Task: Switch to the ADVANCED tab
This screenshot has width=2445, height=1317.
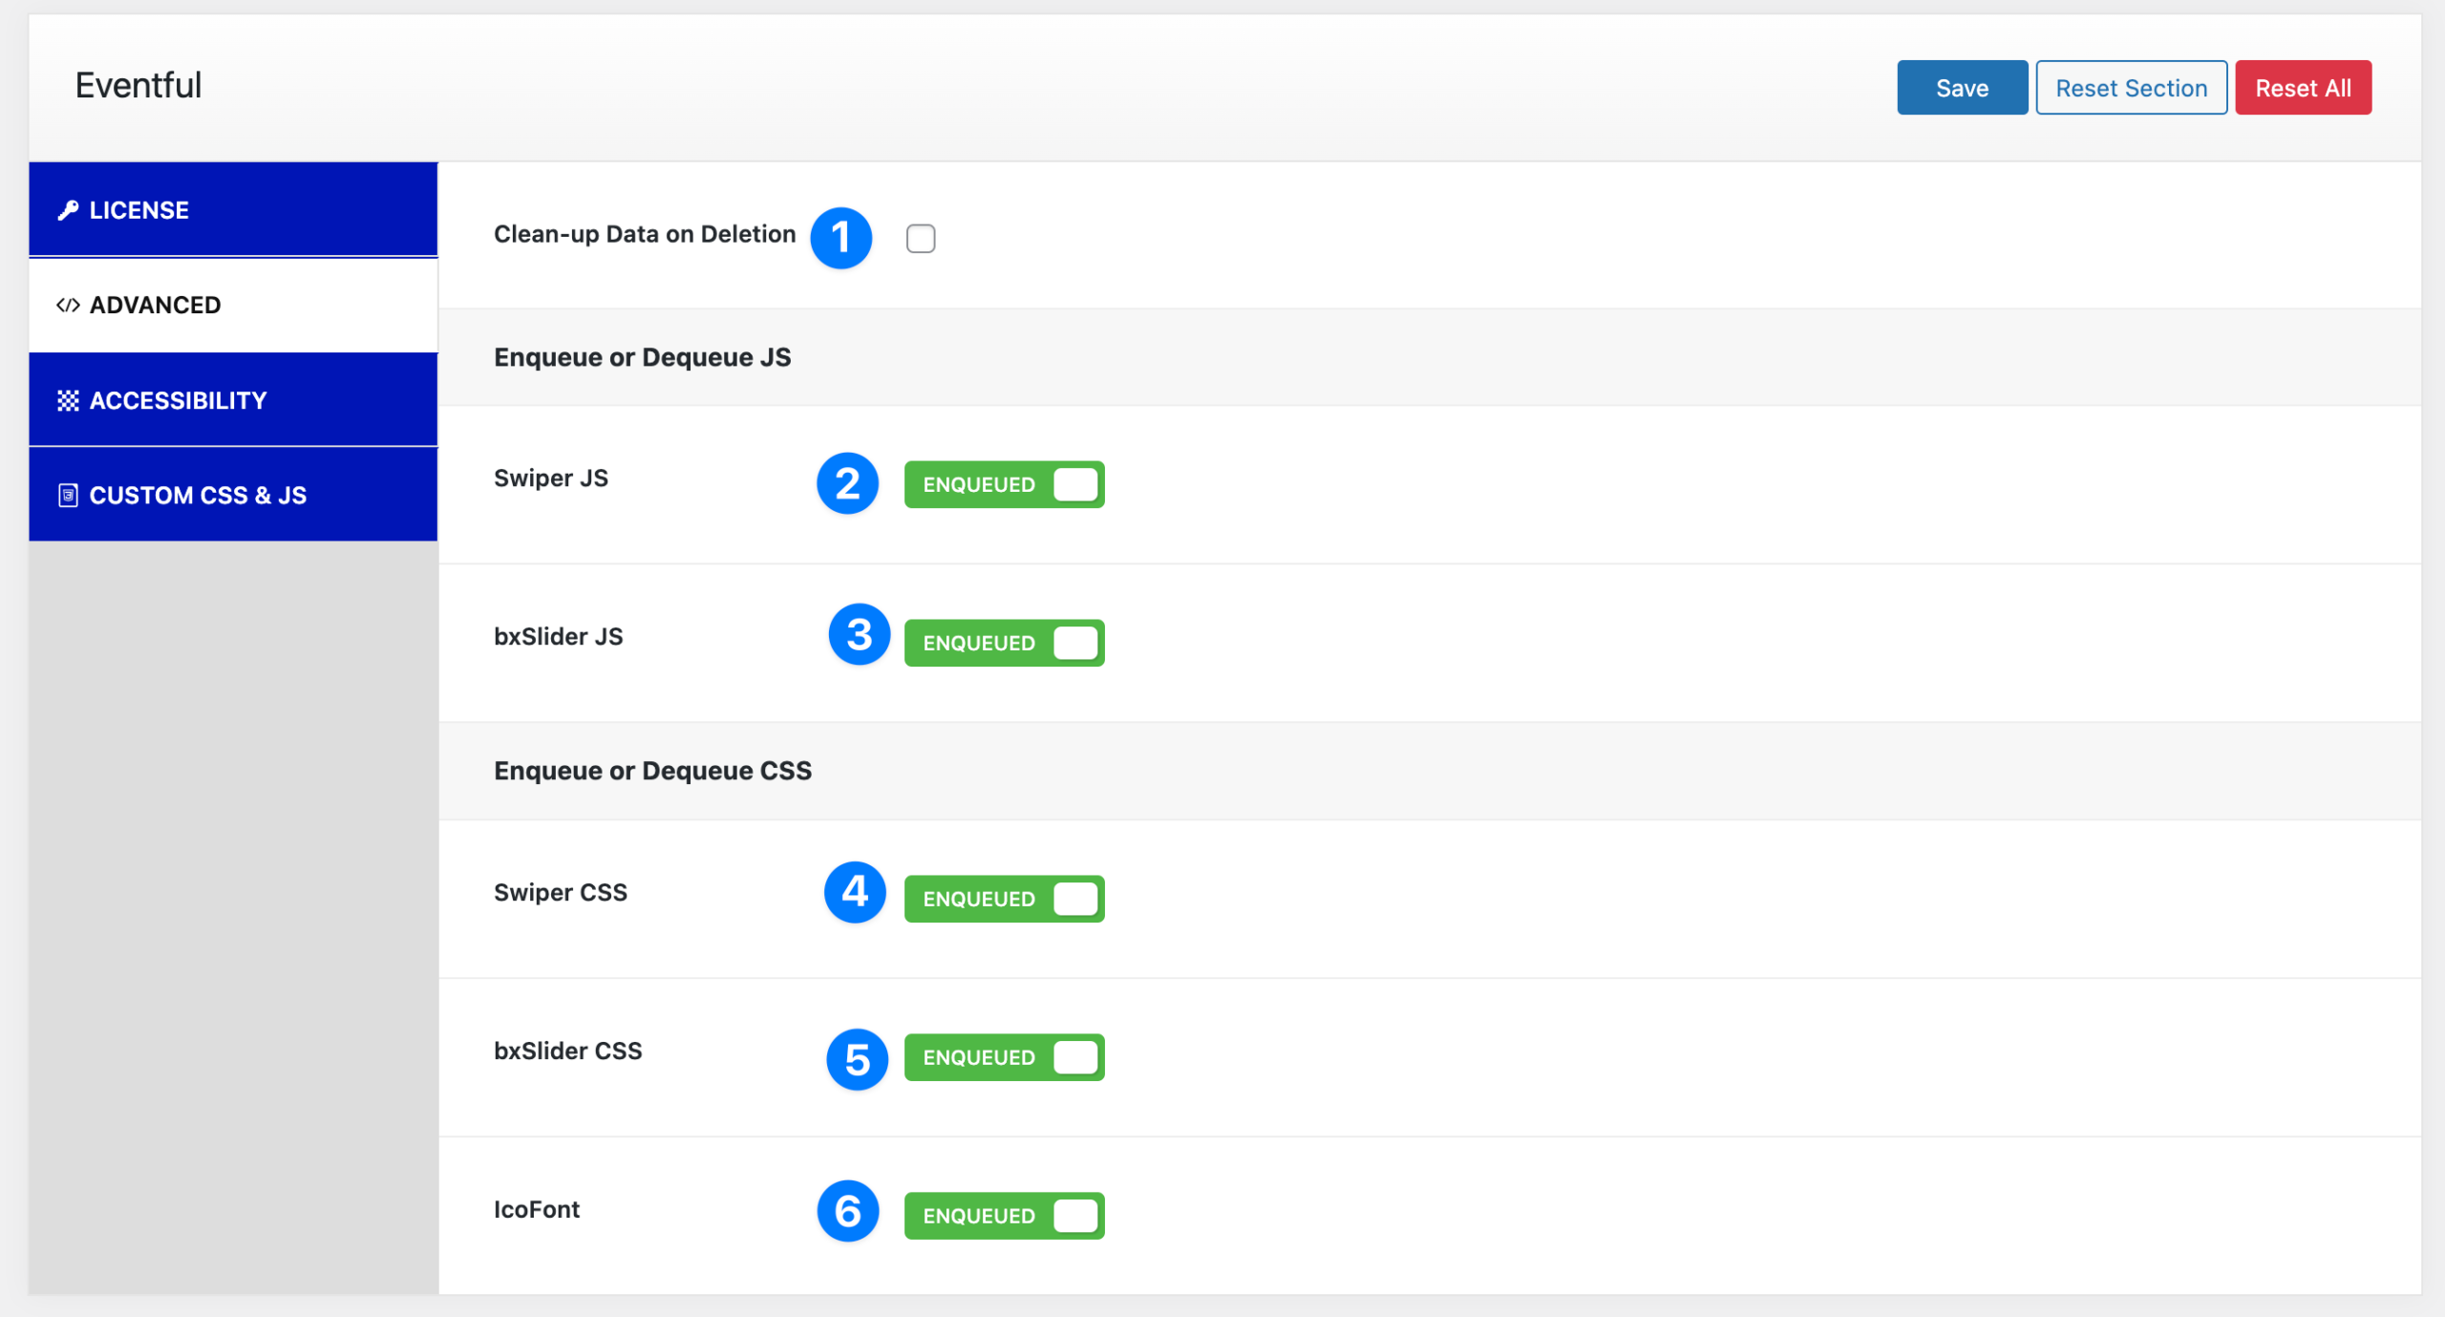Action: [233, 306]
